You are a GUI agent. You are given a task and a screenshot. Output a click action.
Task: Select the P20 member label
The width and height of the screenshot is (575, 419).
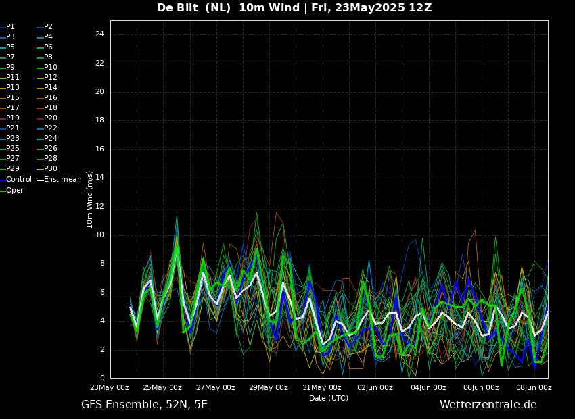[51, 118]
